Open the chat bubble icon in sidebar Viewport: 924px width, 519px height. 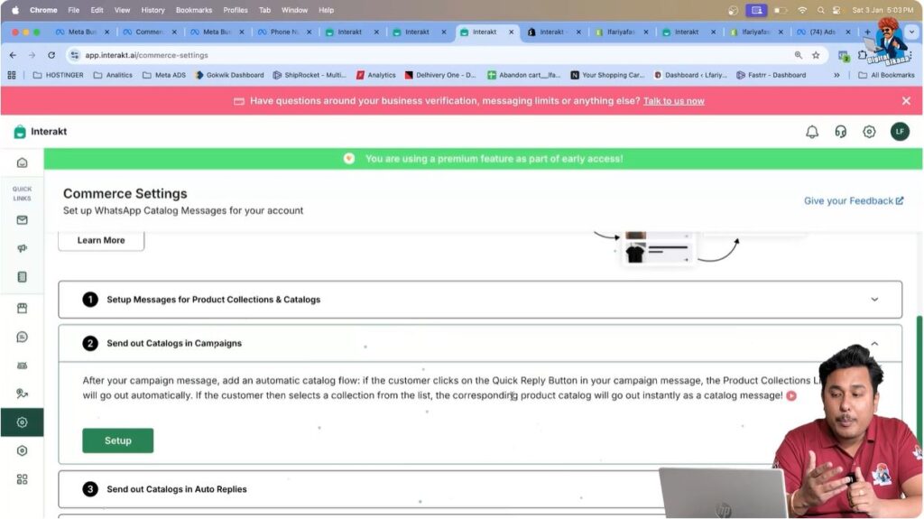pos(22,337)
